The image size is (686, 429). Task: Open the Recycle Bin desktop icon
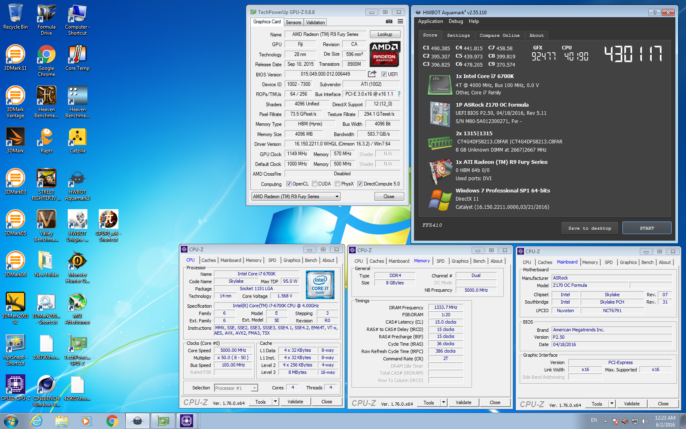[x=16, y=17]
